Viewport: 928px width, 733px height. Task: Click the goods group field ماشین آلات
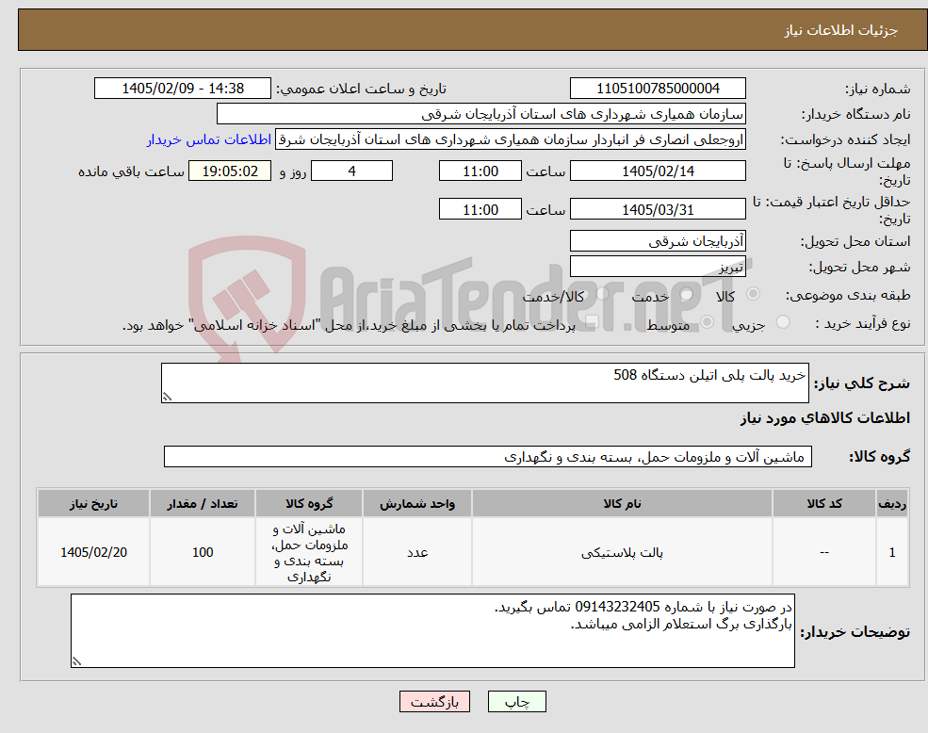point(488,457)
